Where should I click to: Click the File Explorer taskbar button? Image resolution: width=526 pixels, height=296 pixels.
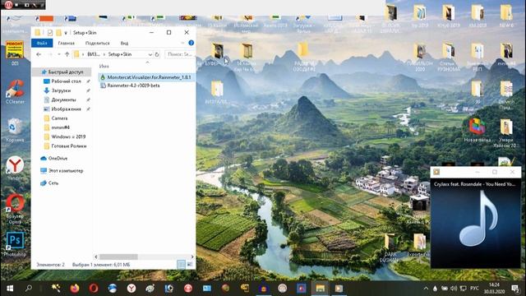pos(320,289)
